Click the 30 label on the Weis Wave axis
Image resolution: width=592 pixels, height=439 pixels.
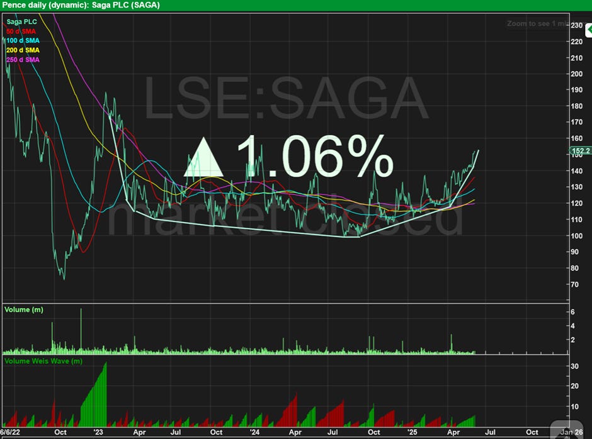click(574, 366)
